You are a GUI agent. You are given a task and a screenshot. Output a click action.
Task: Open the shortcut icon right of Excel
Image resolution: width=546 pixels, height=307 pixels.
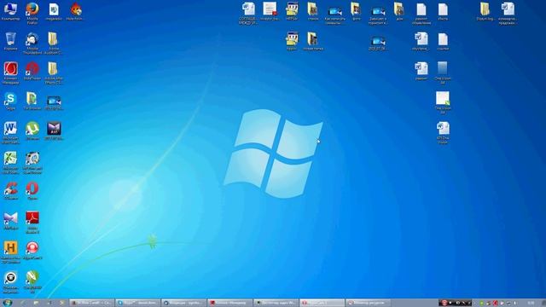pyautogui.click(x=32, y=159)
